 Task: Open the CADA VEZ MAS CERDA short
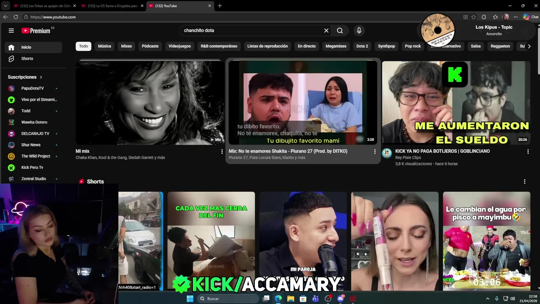tap(211, 241)
